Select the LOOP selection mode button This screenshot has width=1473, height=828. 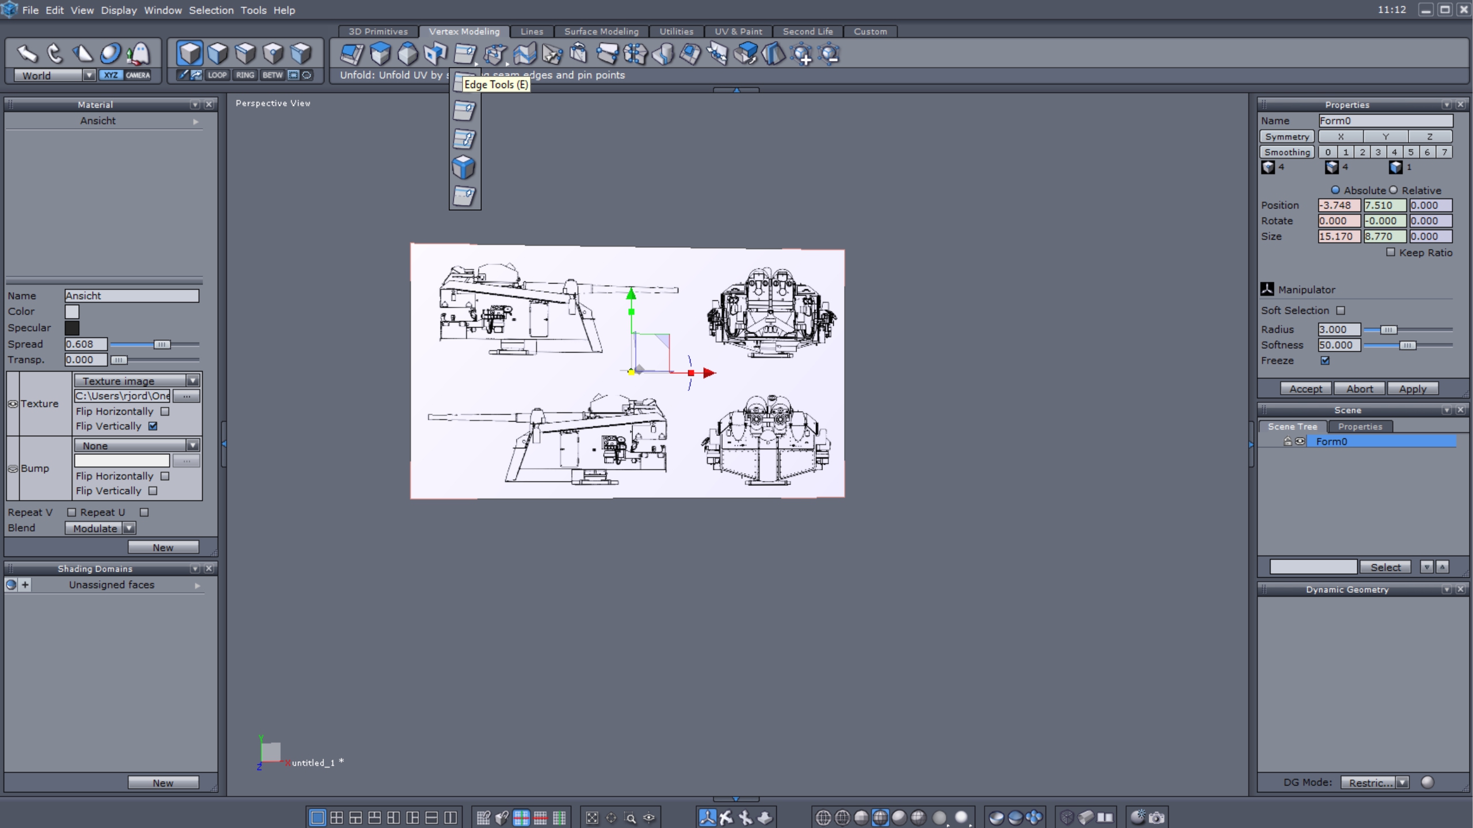217,75
